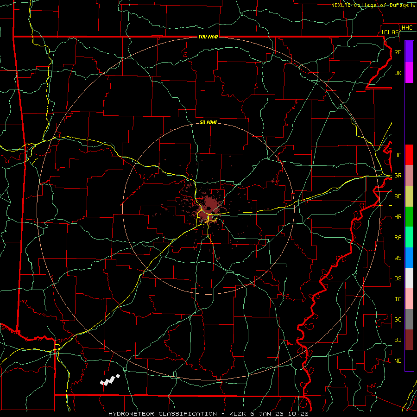Click the 6 JAN 26 date text
This screenshot has height=417, width=417.
point(267,414)
